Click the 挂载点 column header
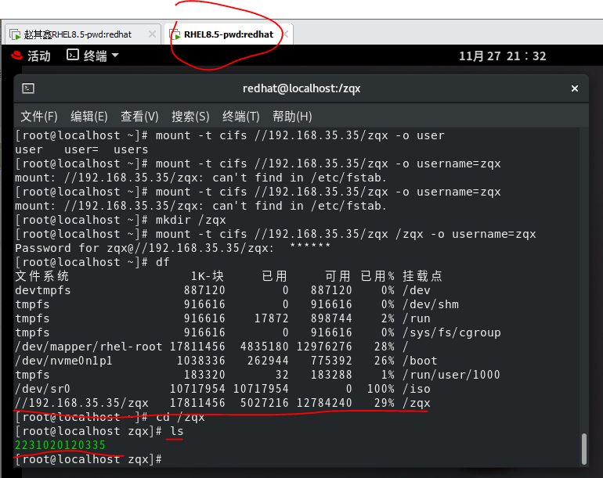 point(422,276)
